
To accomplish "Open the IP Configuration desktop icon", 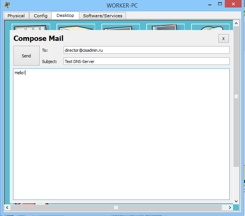I will pyautogui.click(x=31, y=27).
